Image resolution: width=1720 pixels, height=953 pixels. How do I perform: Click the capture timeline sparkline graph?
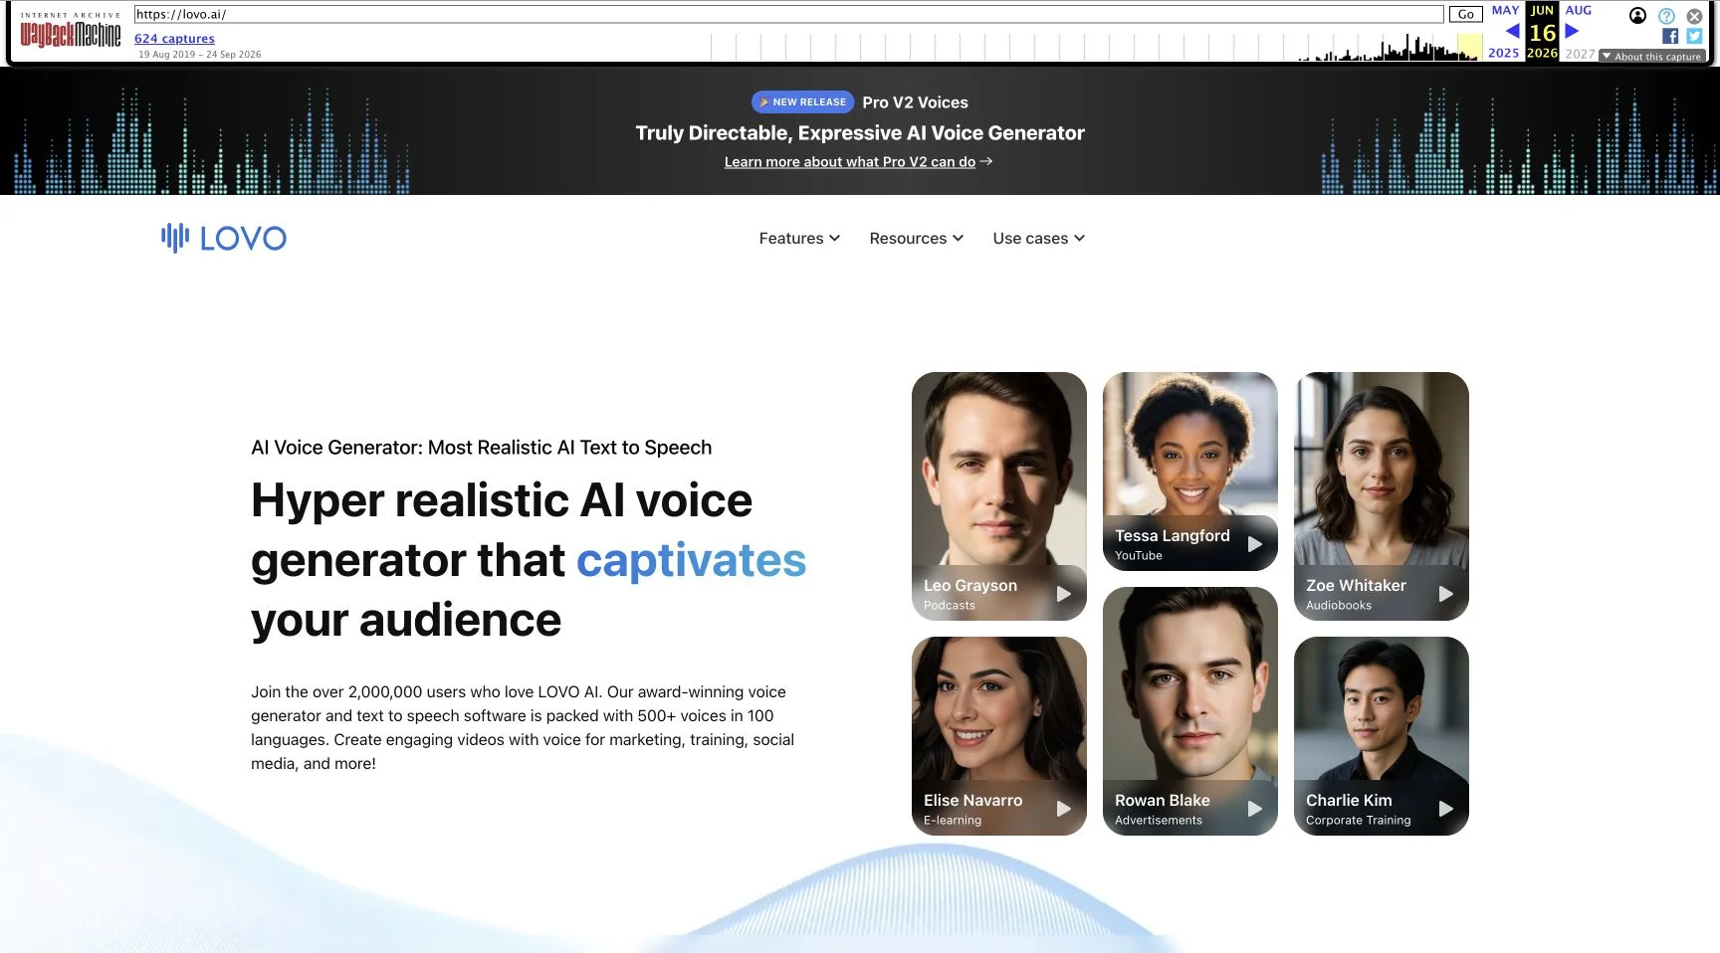coord(1095,47)
